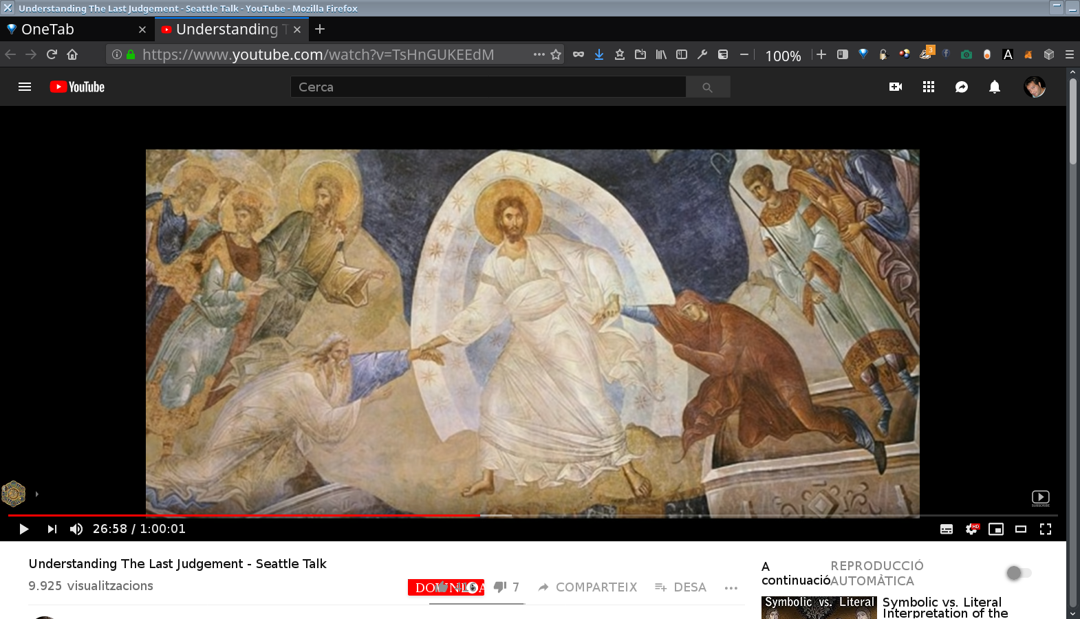Go forward to the next page
Image resolution: width=1080 pixels, height=619 pixels.
31,54
